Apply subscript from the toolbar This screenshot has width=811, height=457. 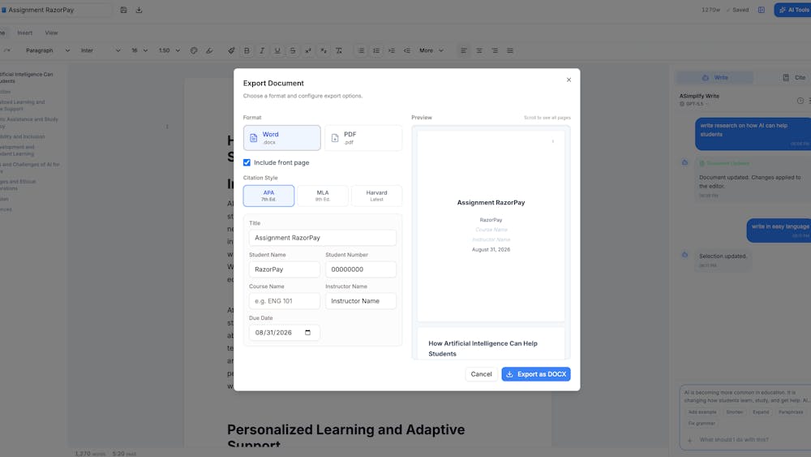[x=324, y=50]
